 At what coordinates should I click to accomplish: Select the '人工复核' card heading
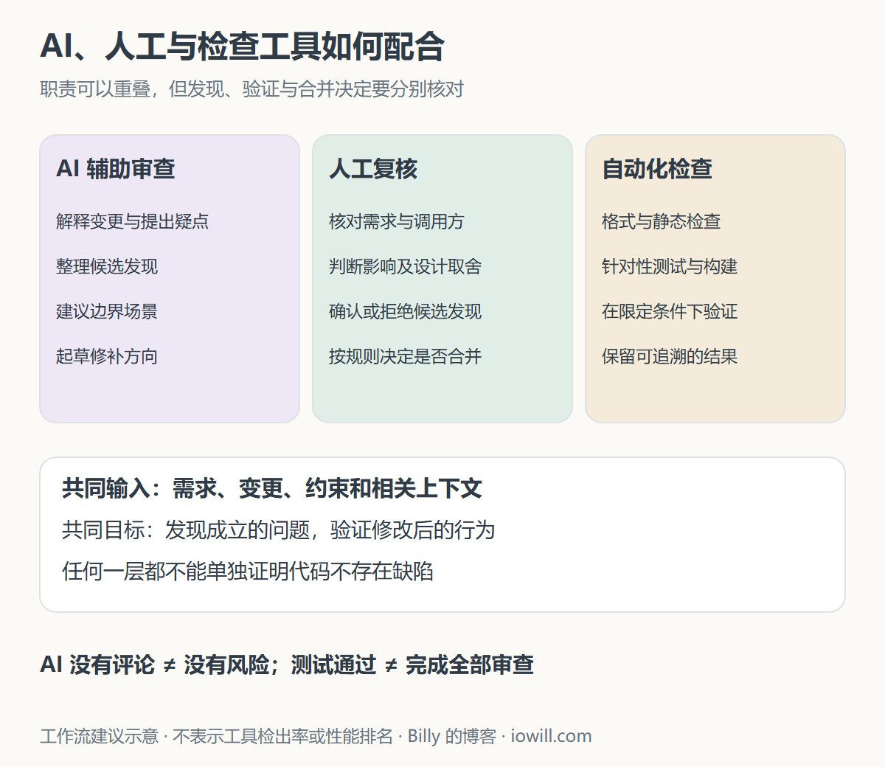[x=373, y=169]
